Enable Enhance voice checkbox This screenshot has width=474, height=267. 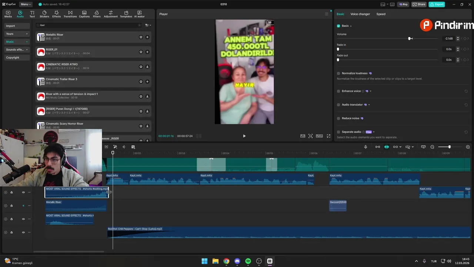[x=338, y=91]
